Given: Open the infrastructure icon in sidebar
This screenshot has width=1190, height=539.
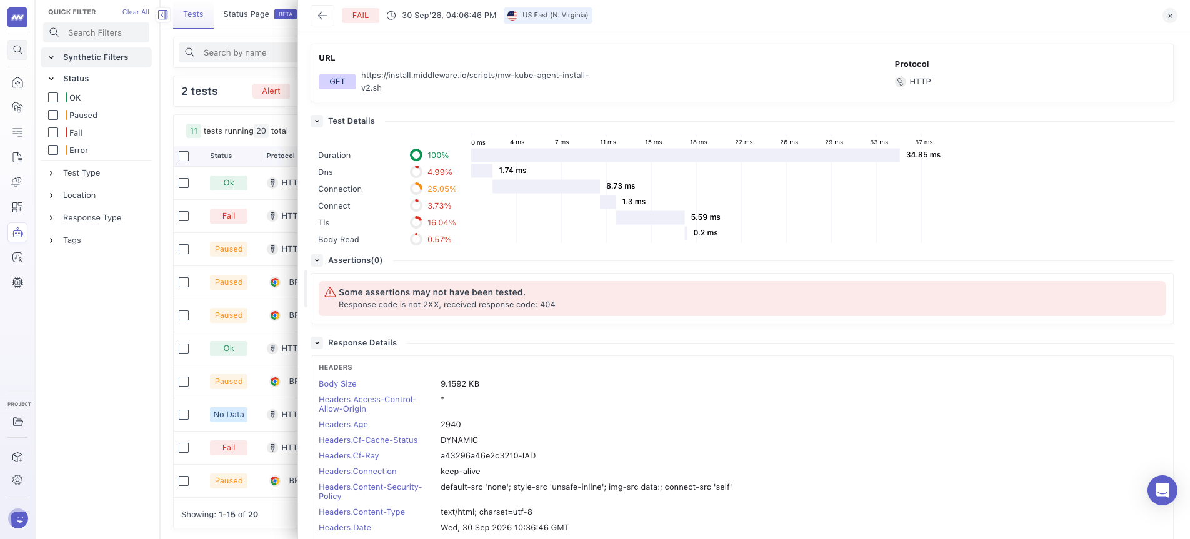Looking at the screenshot, I should point(17,107).
